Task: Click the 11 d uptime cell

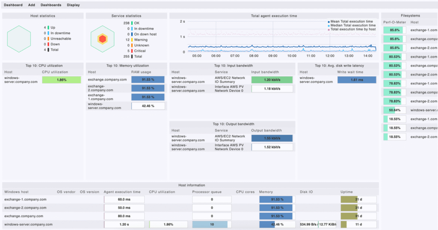Action: (358, 224)
